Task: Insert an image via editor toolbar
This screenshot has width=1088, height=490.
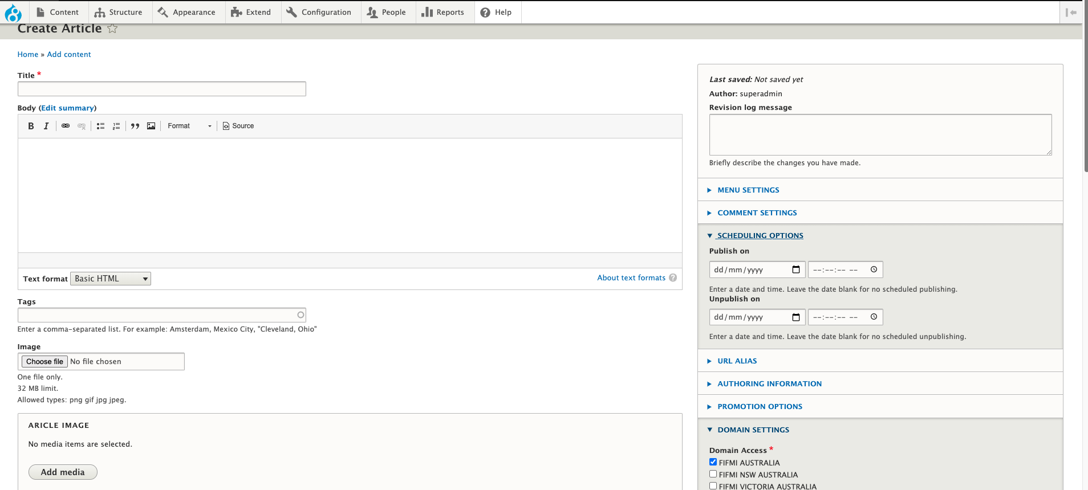Action: (151, 126)
